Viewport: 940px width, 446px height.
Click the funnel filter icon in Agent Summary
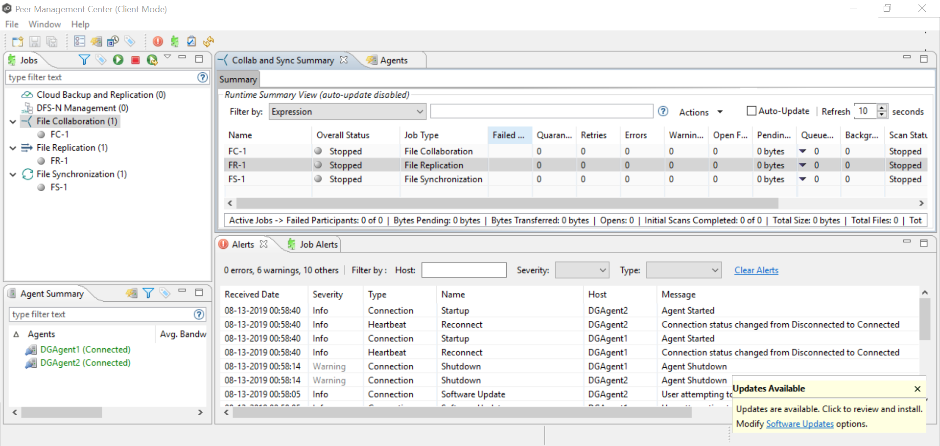click(x=148, y=293)
